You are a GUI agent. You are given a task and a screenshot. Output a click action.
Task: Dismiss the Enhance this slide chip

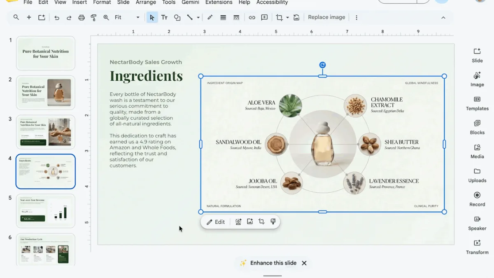pos(304,263)
